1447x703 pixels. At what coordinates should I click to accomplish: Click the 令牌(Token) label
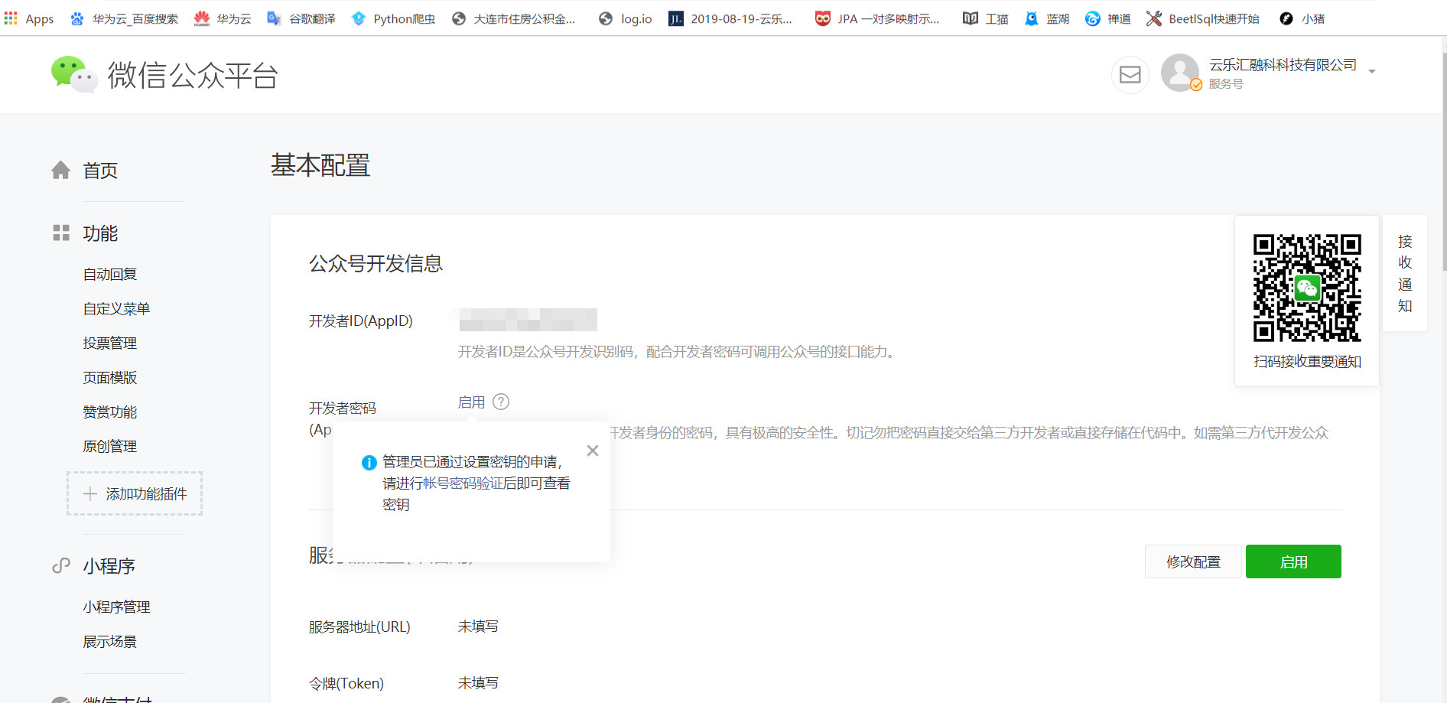click(346, 683)
